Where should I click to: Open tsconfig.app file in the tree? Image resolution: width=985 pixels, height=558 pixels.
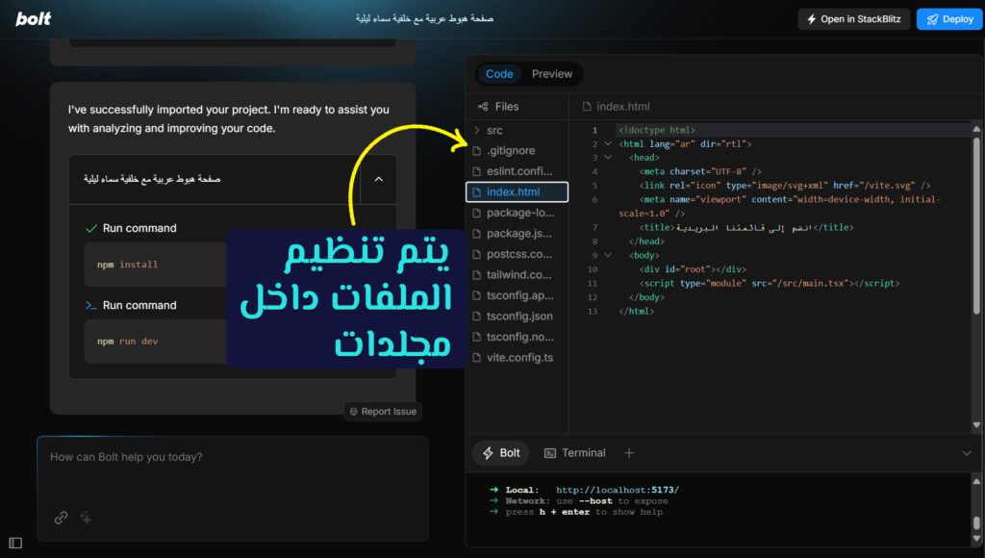pos(517,295)
